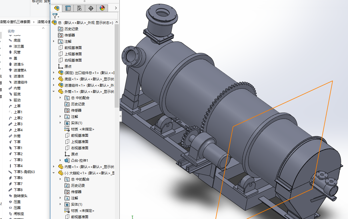The width and height of the screenshot is (348, 219).
Task: Select file 压盖 in Explorer list
Action: tap(17, 202)
